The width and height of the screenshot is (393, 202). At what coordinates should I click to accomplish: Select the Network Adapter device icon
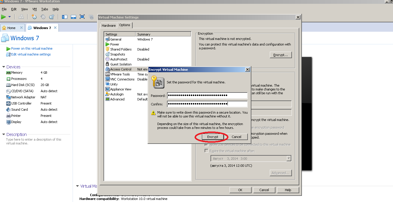click(8, 97)
